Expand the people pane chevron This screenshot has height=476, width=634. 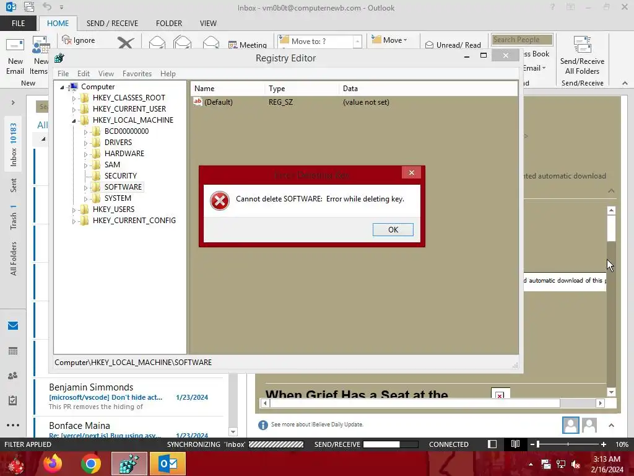click(611, 425)
